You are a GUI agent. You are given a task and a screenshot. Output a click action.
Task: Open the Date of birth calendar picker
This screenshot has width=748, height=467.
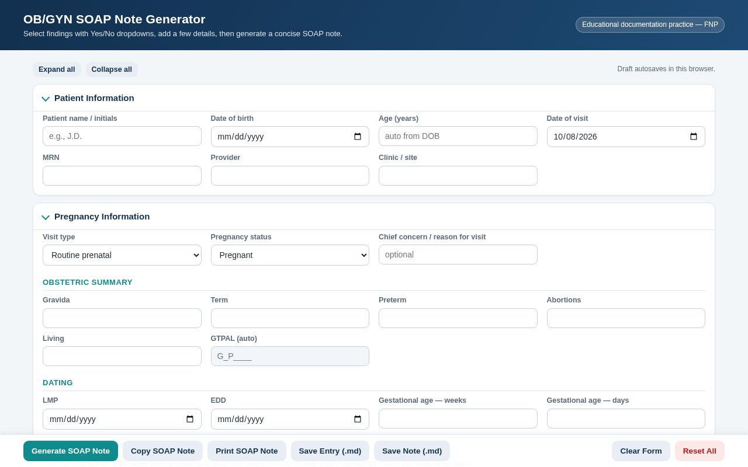click(358, 137)
